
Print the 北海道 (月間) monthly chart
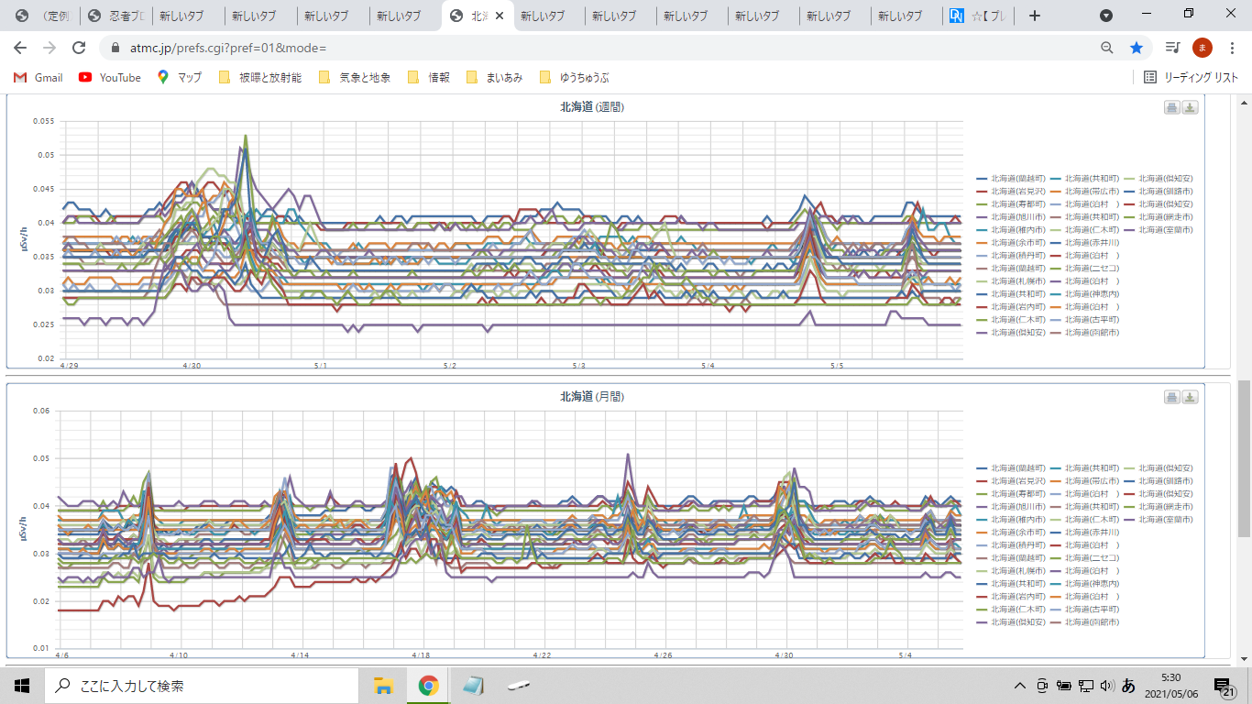[x=1171, y=397]
